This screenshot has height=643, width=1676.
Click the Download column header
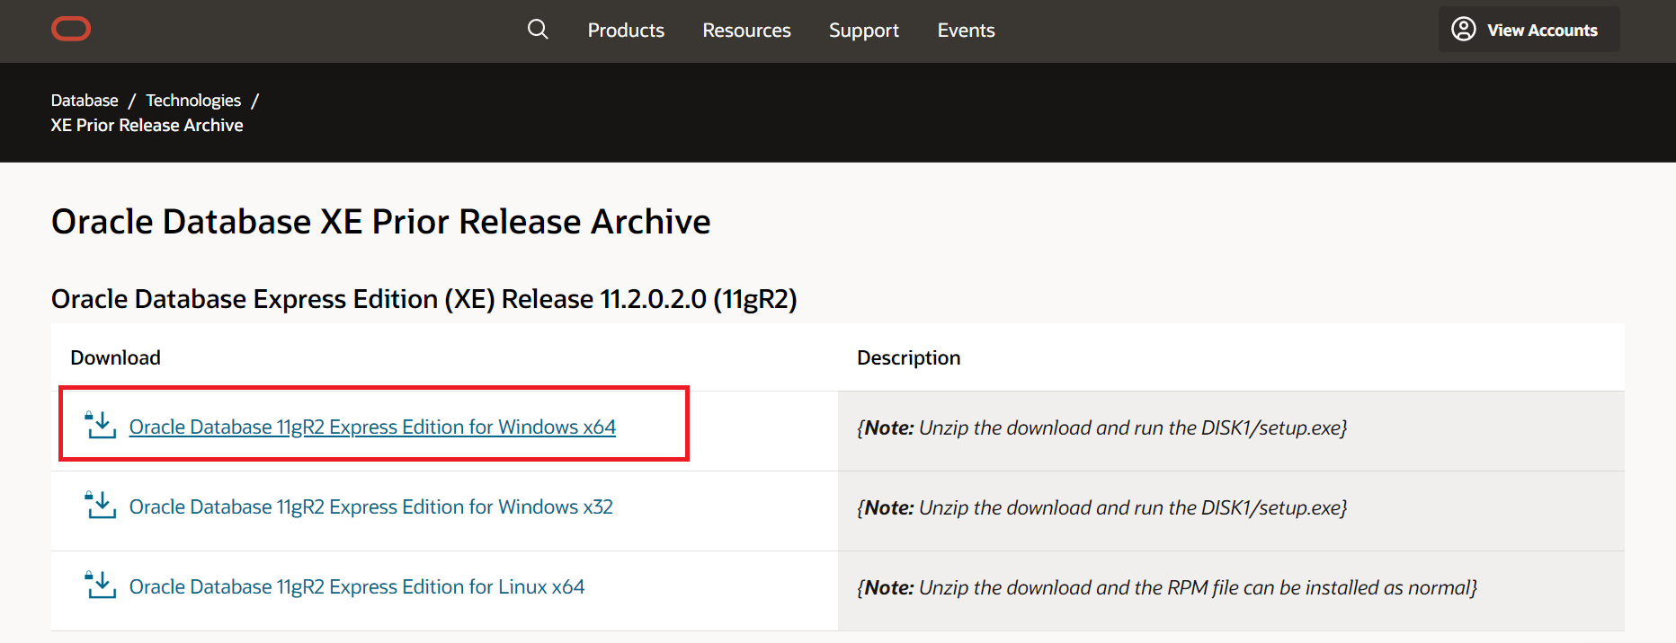coord(116,357)
